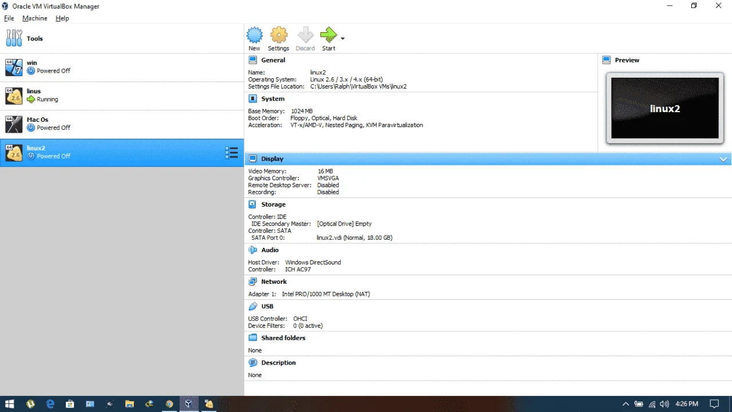The height and width of the screenshot is (412, 732).
Task: Open Microsoft Store from the taskbar
Action: (x=70, y=404)
